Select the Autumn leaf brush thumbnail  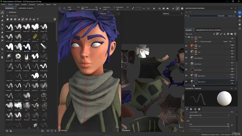[35, 37]
